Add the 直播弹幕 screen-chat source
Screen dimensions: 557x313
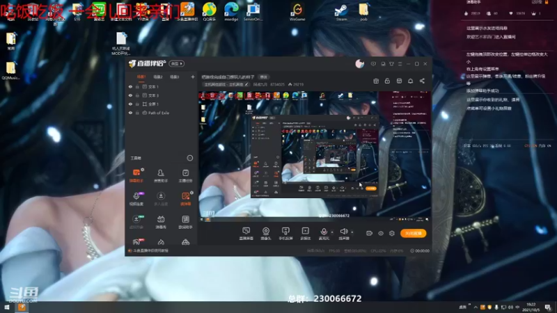(x=246, y=234)
